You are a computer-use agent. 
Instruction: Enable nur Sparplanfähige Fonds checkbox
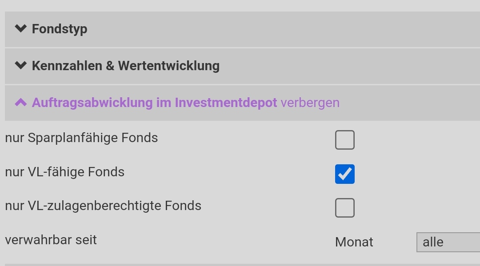pos(345,140)
